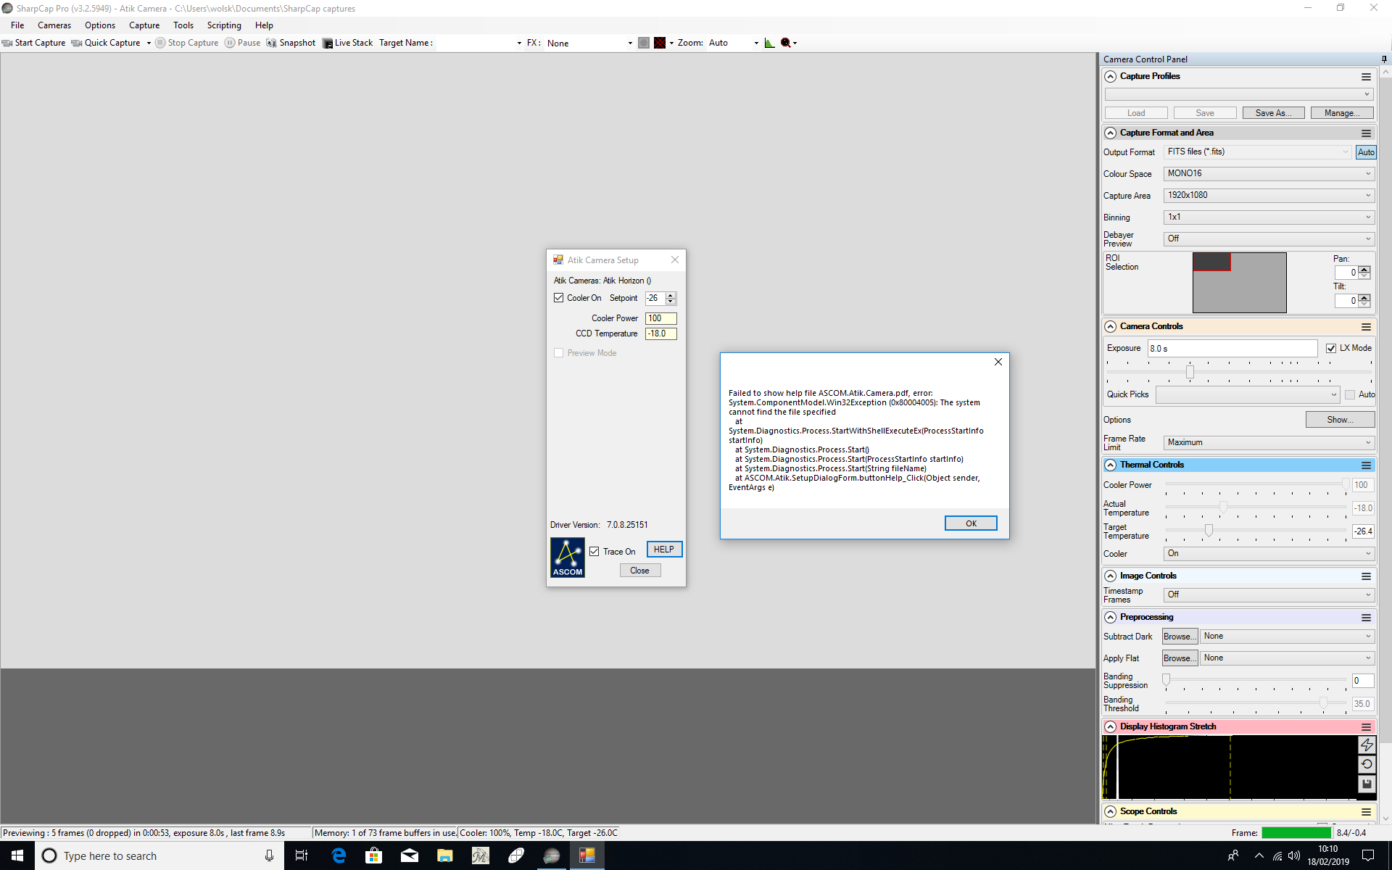Pin the Camera Control Panel
1392x870 pixels.
tap(1384, 59)
